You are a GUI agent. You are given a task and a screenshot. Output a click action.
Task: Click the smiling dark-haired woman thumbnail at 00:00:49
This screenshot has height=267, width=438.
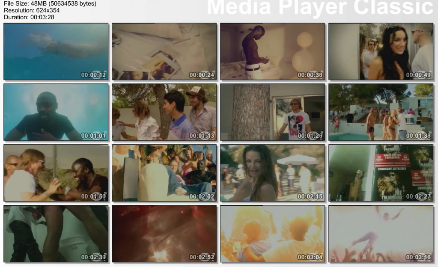(x=381, y=51)
